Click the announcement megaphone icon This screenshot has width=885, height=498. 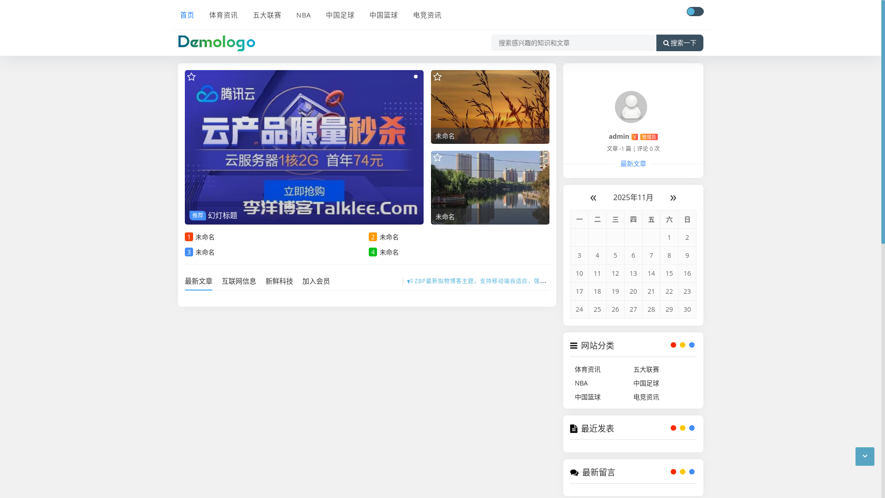410,281
